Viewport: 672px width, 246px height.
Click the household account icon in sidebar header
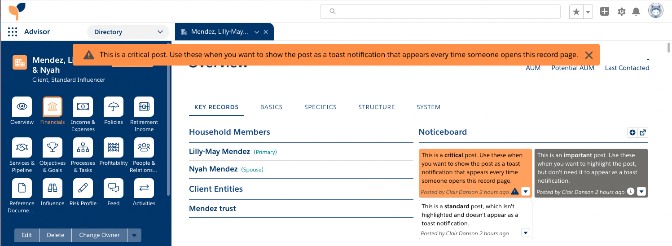[19, 63]
